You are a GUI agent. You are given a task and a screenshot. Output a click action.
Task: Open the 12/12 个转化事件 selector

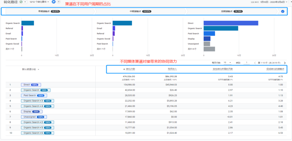tap(39, 2)
